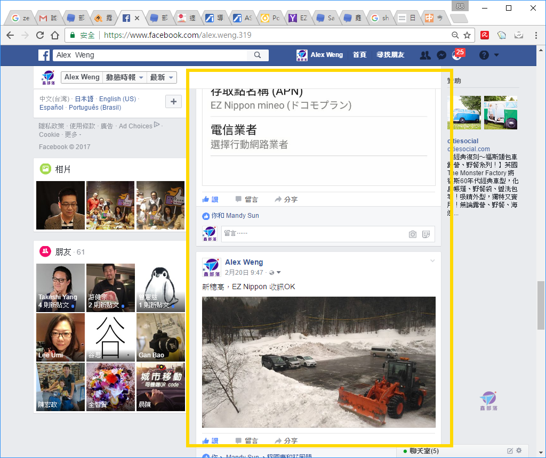Click the red K extension icon

485,35
